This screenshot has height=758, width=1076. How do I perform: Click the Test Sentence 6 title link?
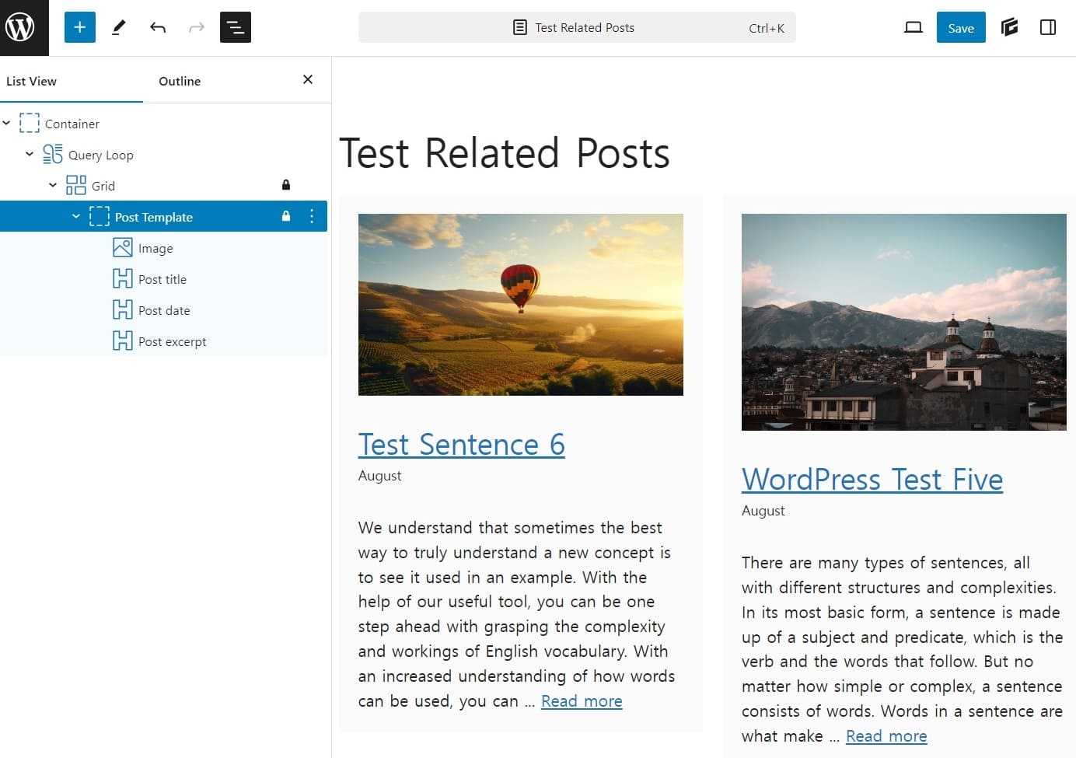[x=461, y=445]
